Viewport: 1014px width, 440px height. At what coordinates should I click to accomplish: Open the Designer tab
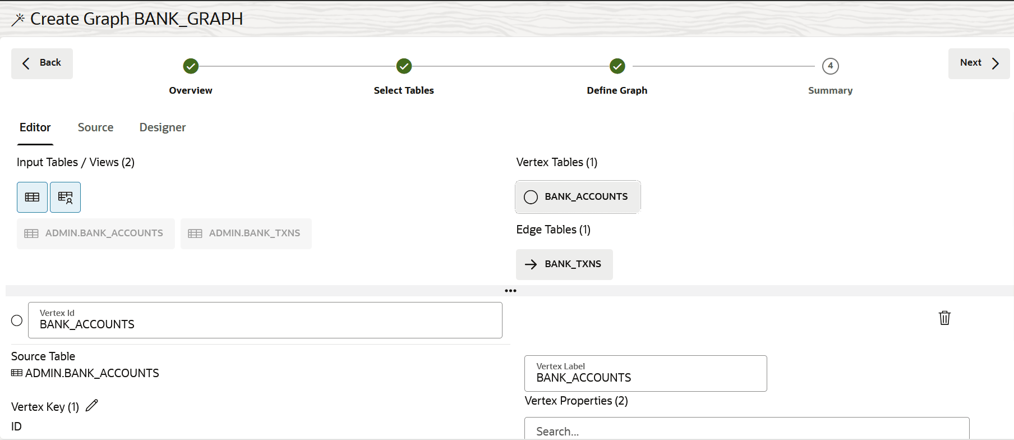pyautogui.click(x=163, y=127)
